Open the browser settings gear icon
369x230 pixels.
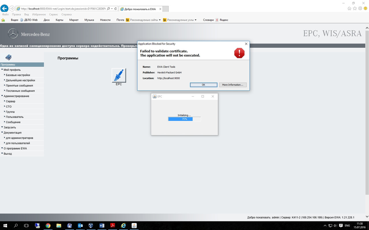point(360,9)
